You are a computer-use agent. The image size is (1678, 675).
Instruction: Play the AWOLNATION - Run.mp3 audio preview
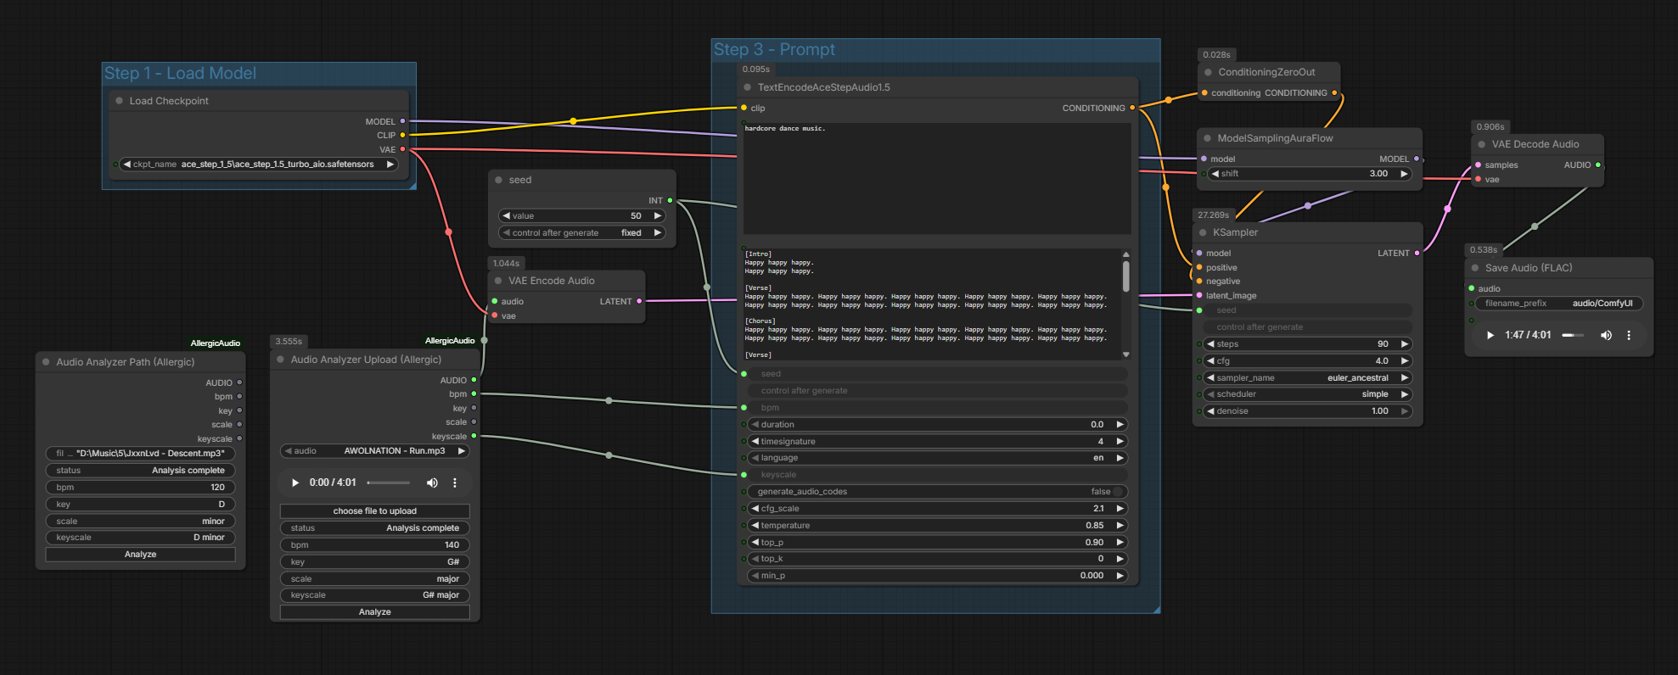pos(295,483)
